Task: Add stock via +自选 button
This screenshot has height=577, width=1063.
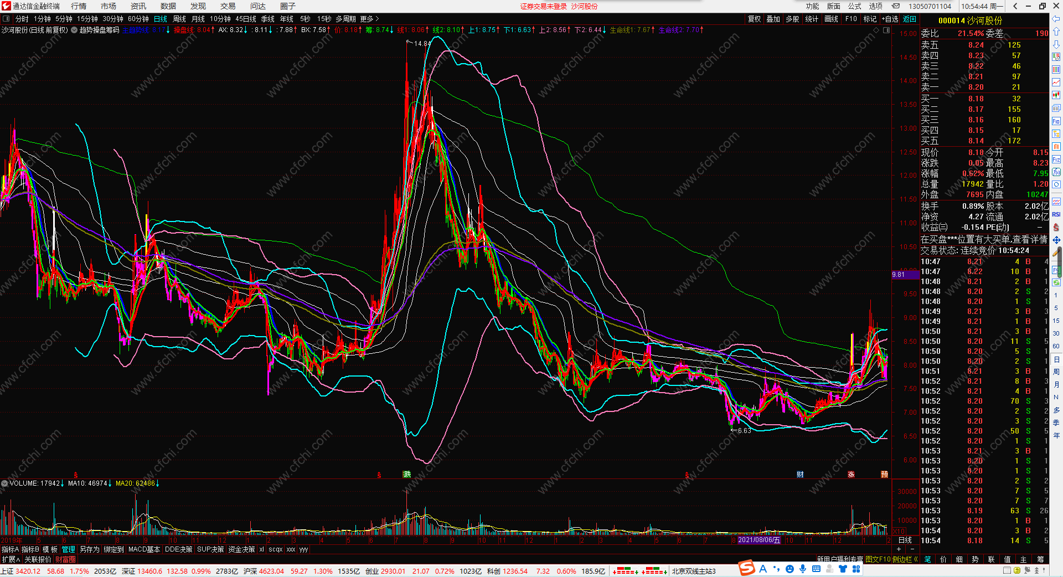Action: click(x=890, y=19)
